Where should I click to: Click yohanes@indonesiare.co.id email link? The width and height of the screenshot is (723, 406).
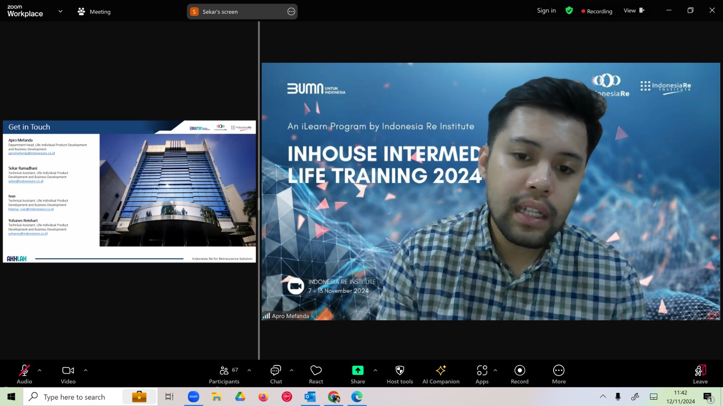pos(28,234)
